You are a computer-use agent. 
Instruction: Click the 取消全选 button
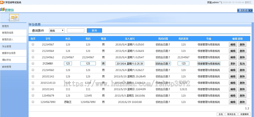232,114
